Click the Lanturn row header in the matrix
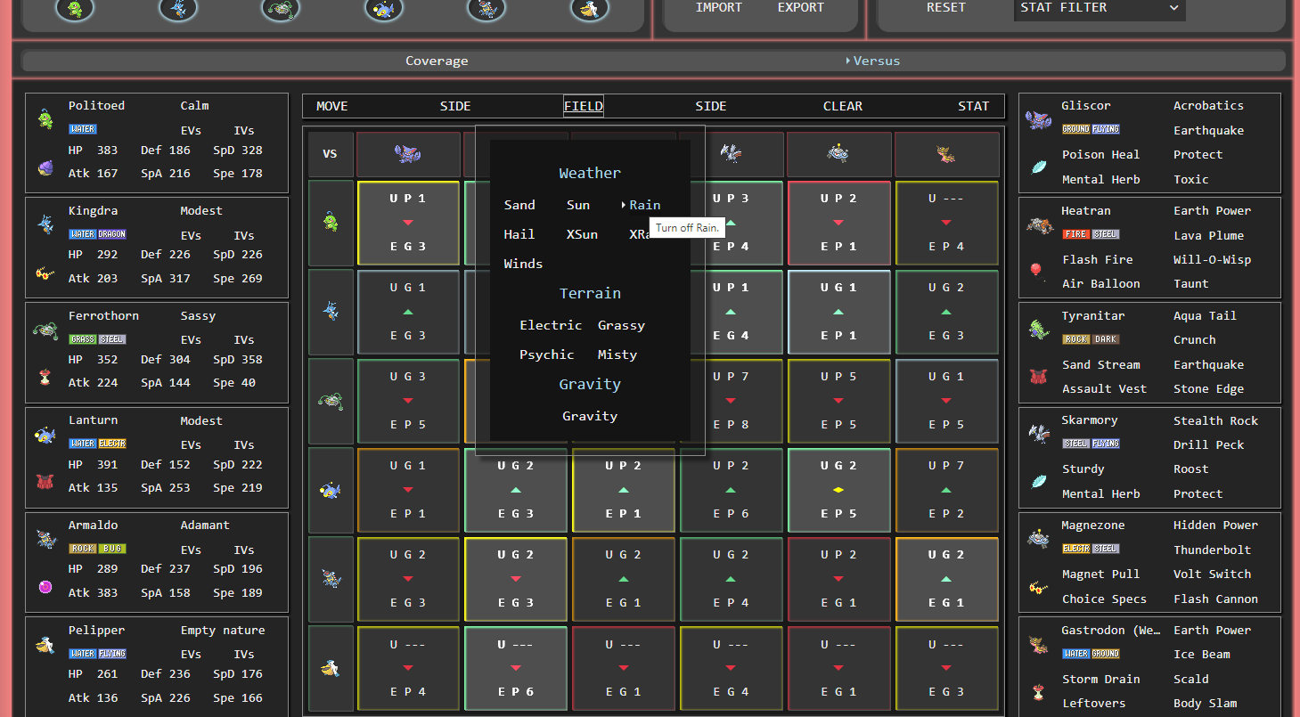1300x717 pixels. point(331,489)
